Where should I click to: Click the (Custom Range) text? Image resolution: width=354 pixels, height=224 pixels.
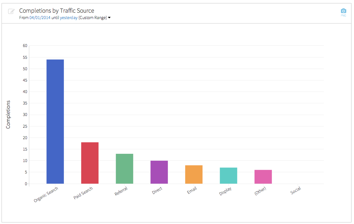click(93, 18)
